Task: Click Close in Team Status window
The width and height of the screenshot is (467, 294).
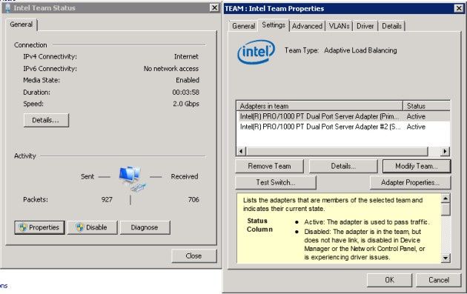Action: (194, 255)
